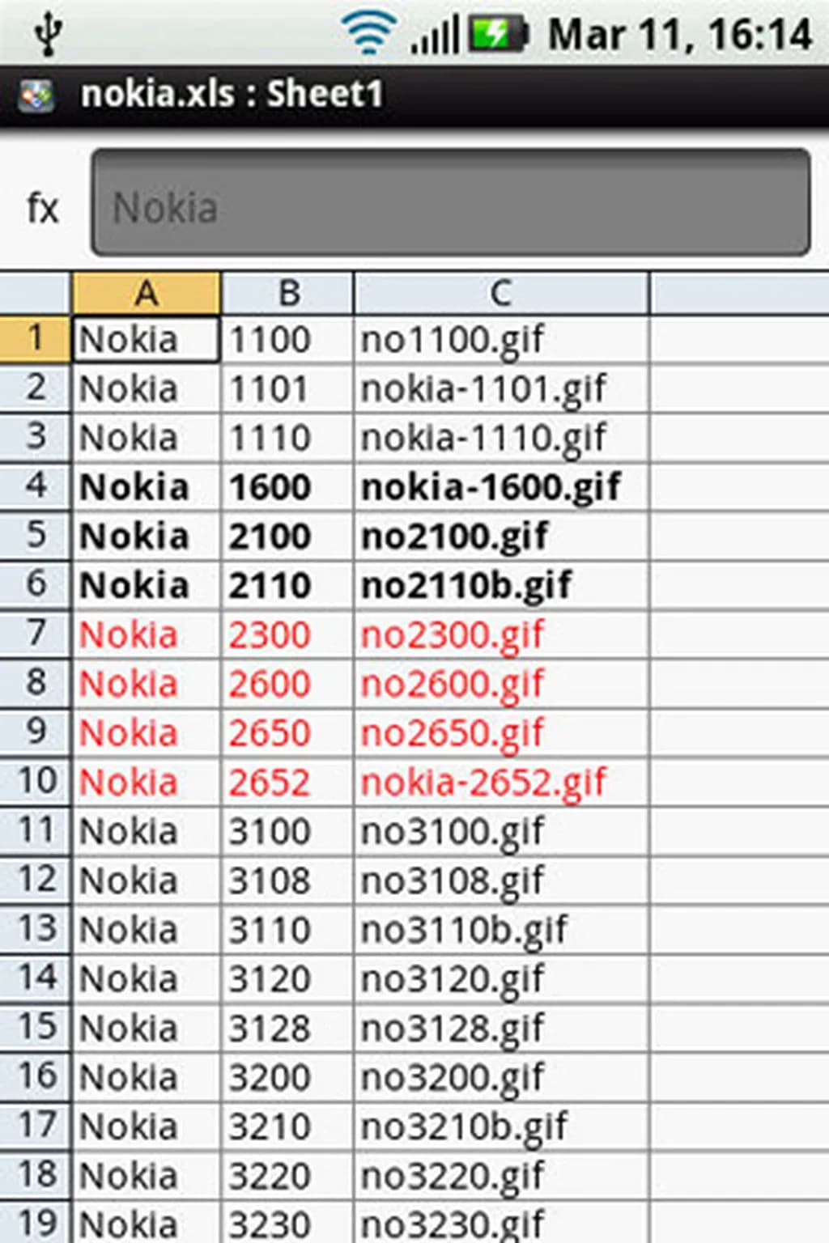Screen dimensions: 829x1243
Task: Select row 1 header
Action: [36, 338]
